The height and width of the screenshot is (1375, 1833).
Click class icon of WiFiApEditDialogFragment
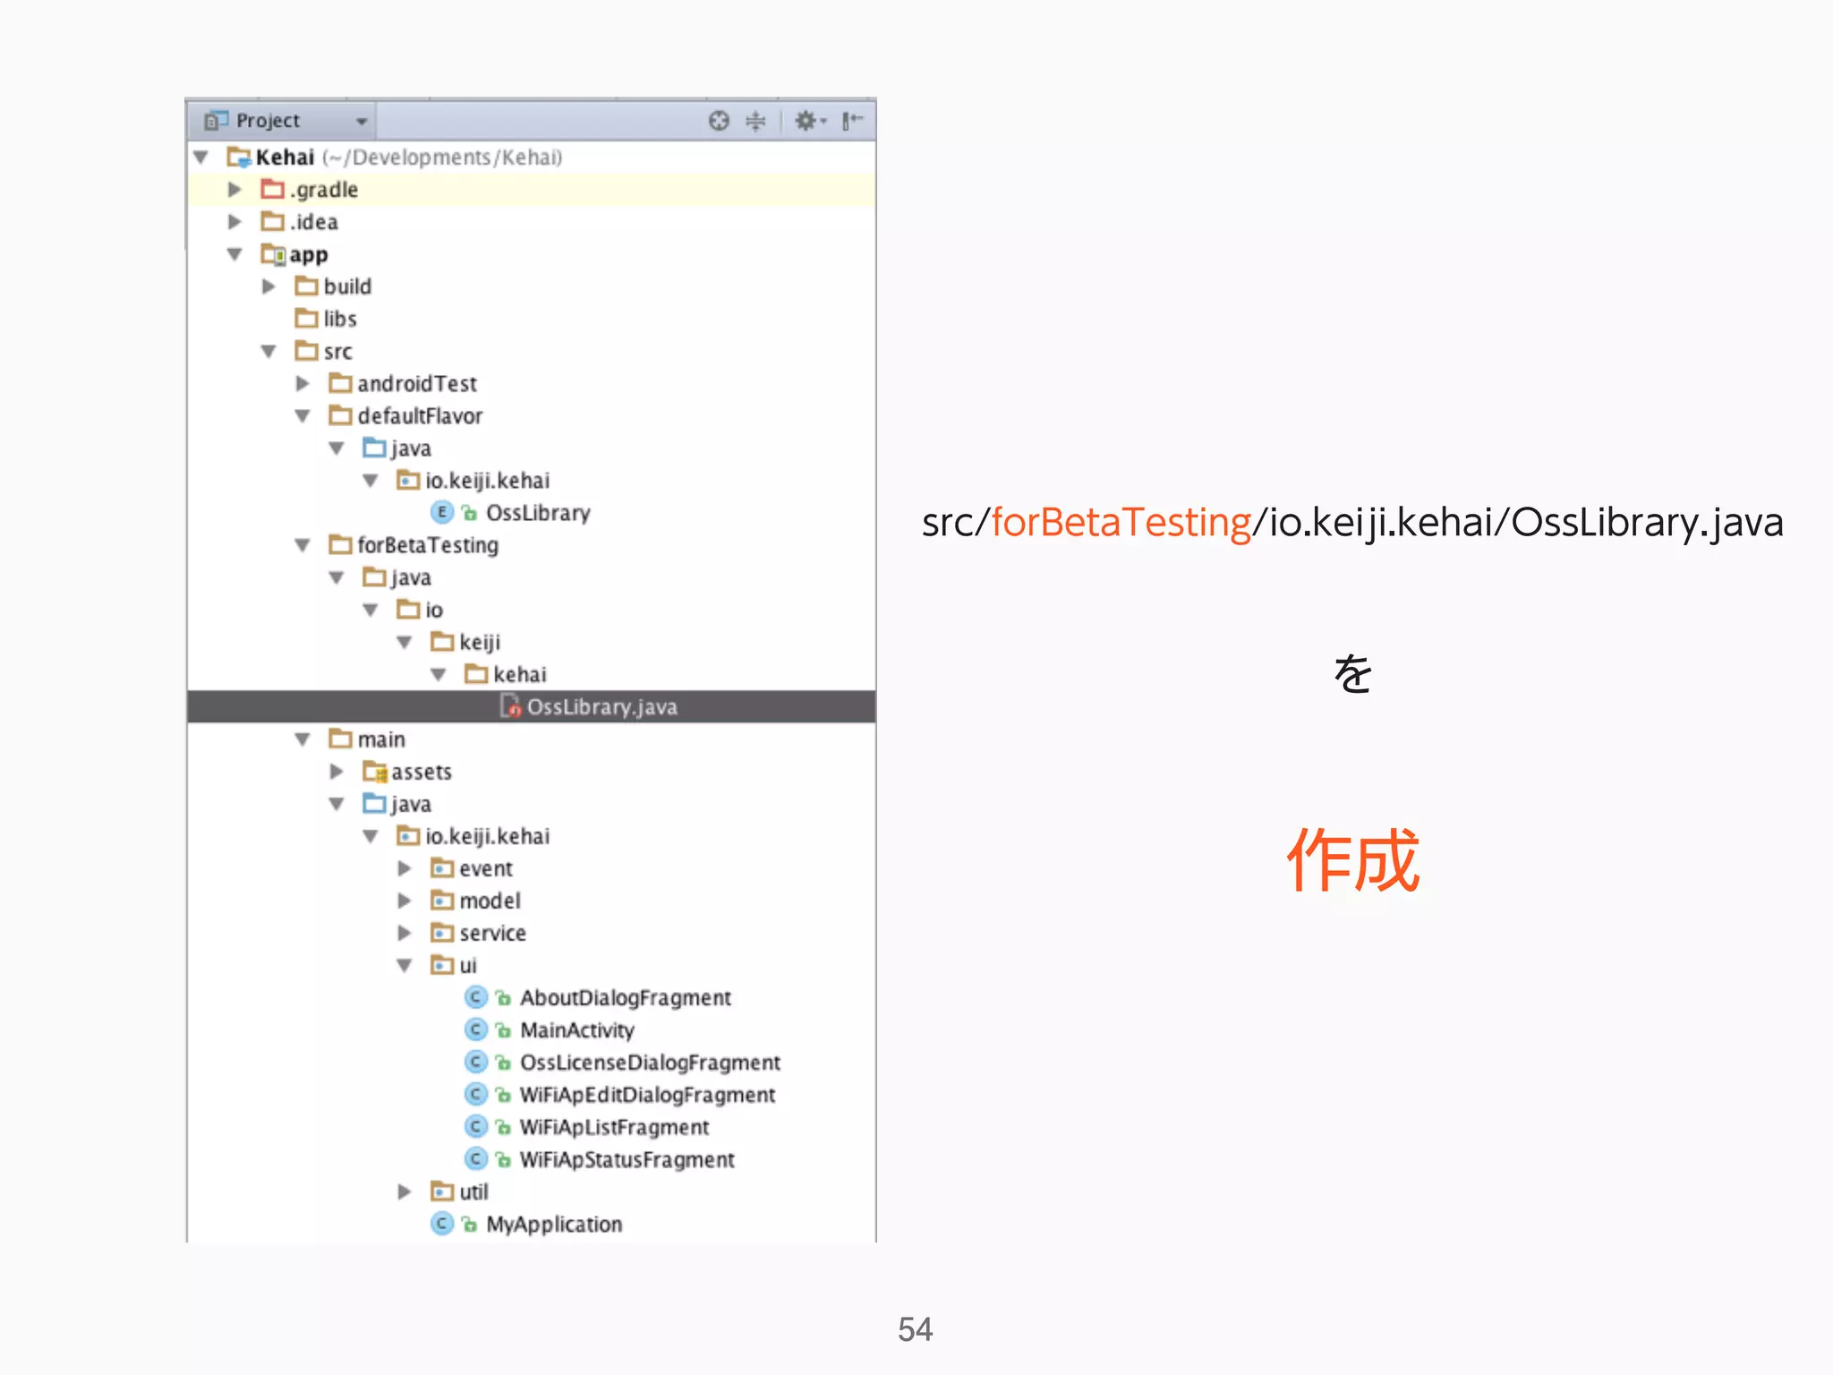click(476, 1094)
